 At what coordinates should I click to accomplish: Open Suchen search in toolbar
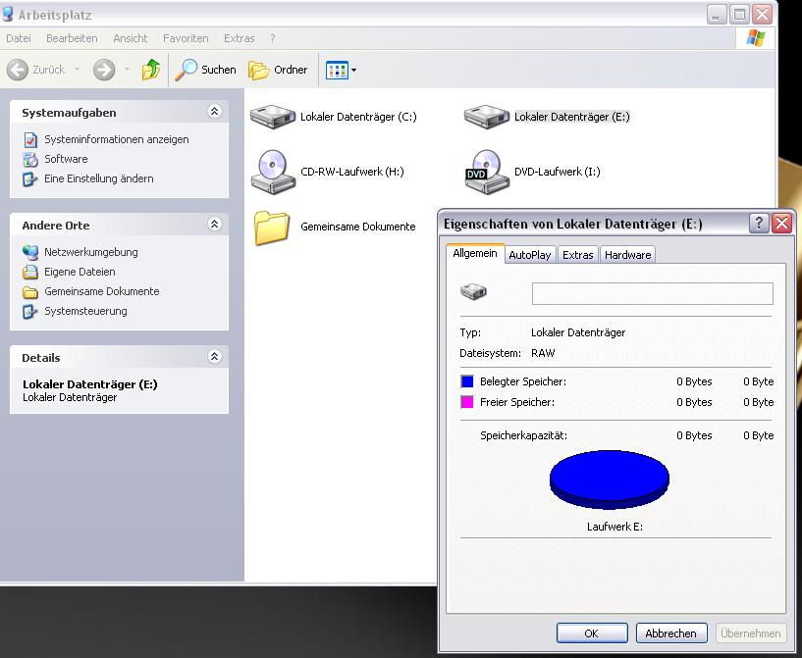coord(205,70)
